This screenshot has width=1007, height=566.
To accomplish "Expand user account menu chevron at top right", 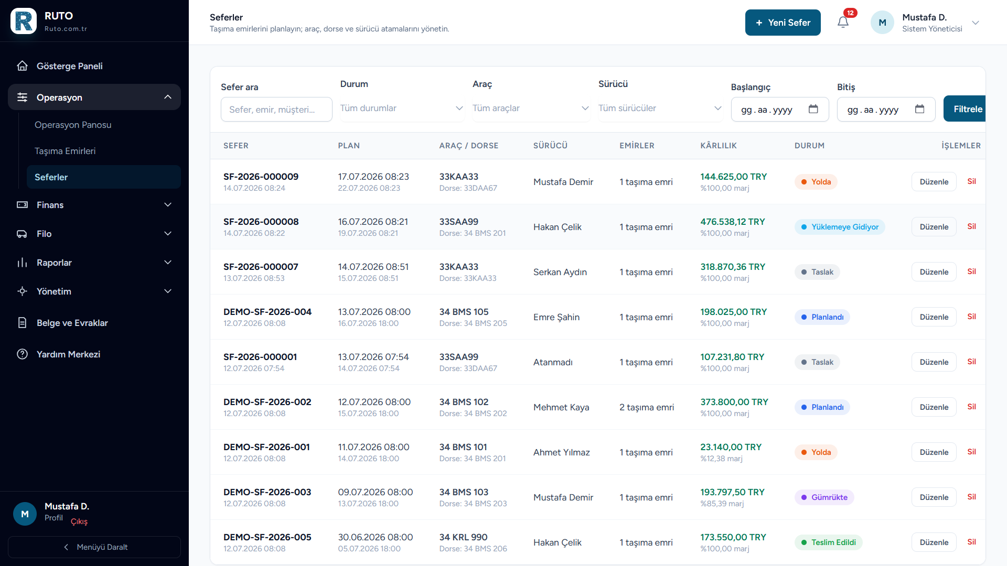I will tap(976, 23).
